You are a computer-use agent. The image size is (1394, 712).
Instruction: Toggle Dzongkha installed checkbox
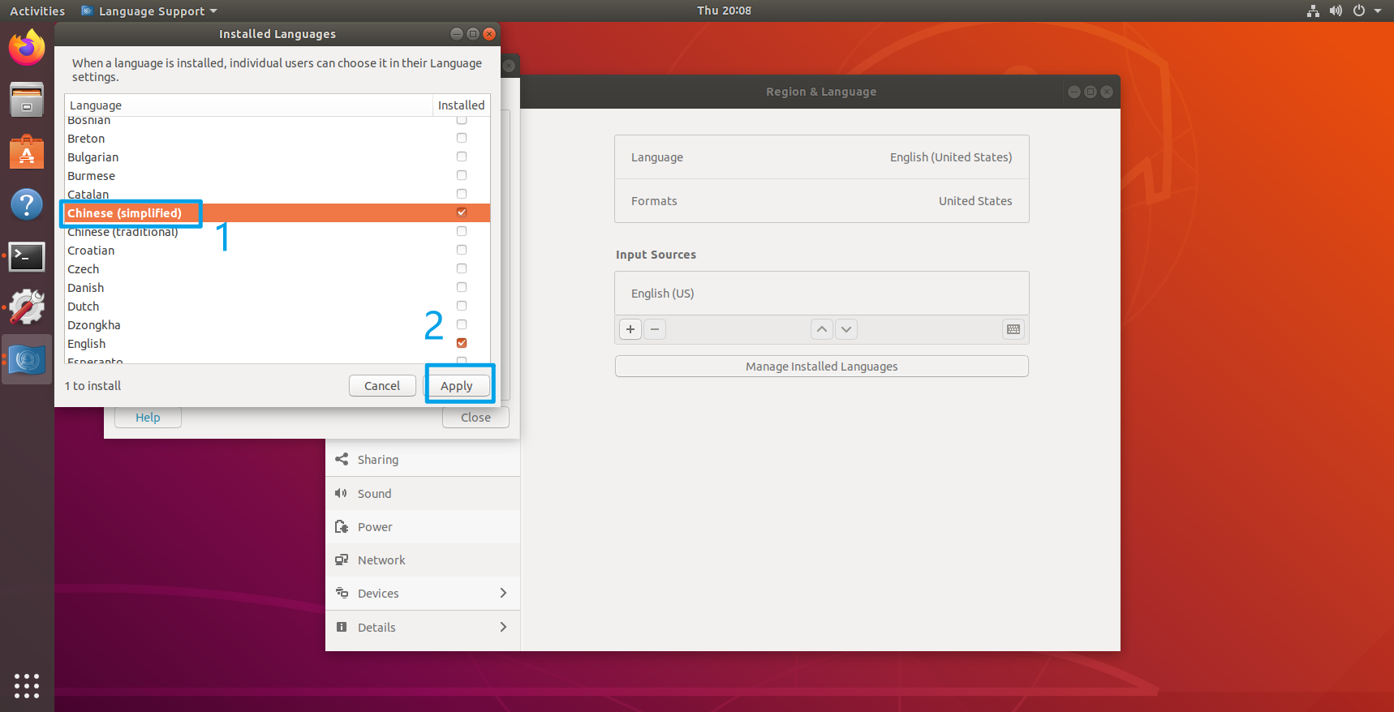(462, 324)
